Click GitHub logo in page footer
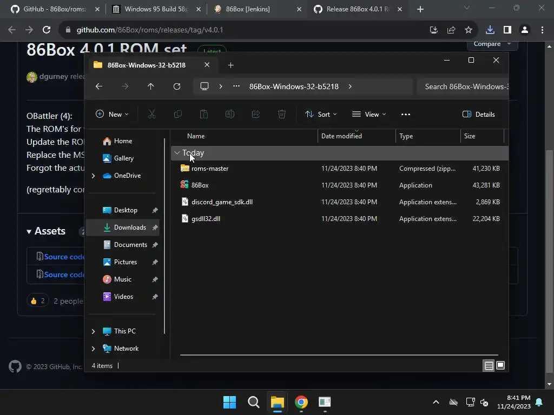Screen dimensions: 554x415 tap(15, 367)
